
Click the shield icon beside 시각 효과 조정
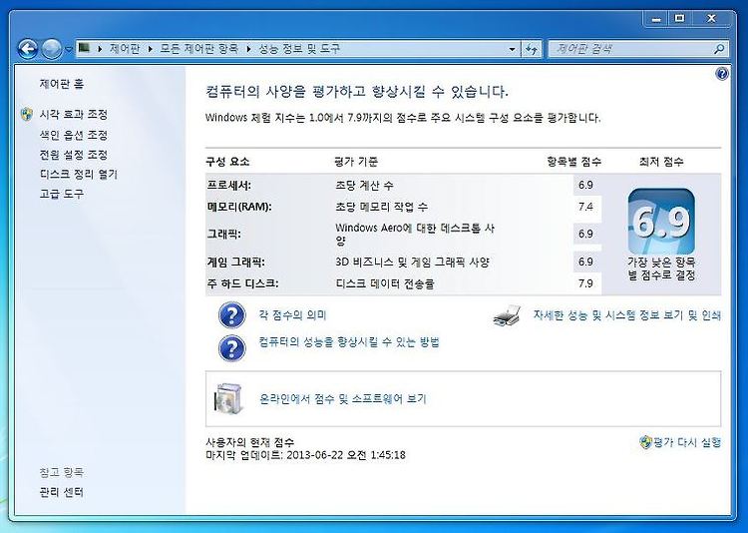[27, 114]
